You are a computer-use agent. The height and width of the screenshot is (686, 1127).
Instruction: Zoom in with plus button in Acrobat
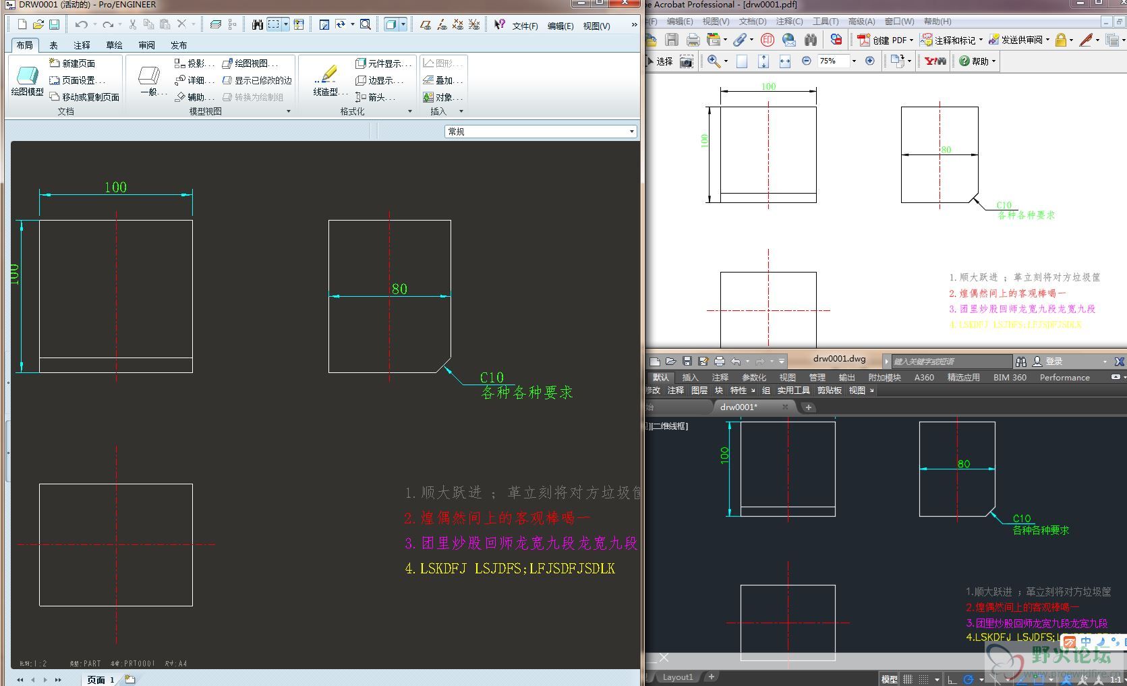click(870, 61)
